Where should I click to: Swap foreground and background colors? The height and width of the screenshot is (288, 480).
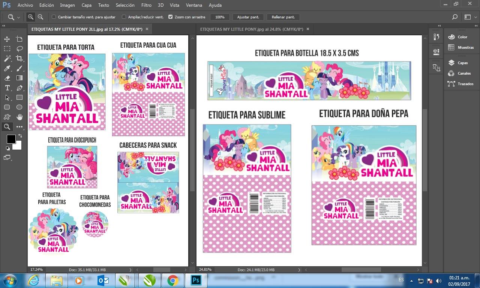(20, 136)
